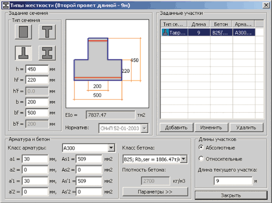Click the EIo value 7837.47 field
Viewport: 272px width, 203px height.
[x=110, y=115]
